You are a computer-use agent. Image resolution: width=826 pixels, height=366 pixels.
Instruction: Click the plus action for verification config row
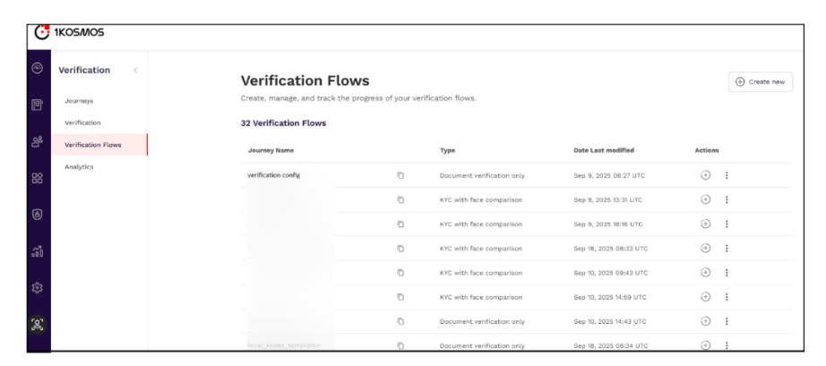[x=705, y=175]
